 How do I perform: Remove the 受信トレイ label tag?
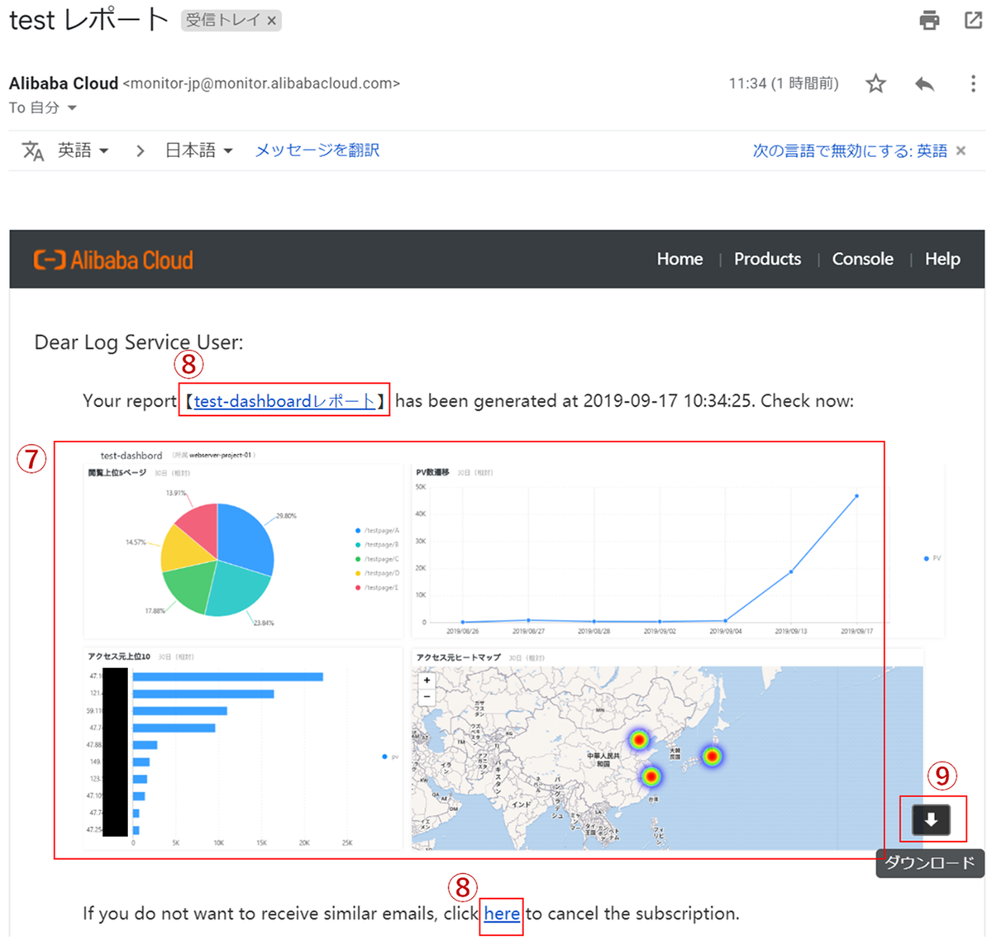(x=271, y=21)
